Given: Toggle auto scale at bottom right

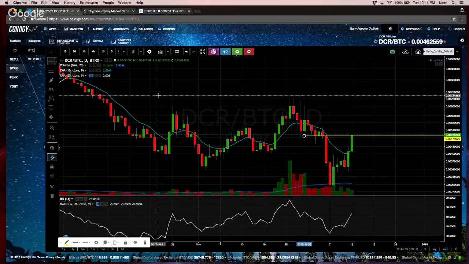Looking at the screenshot, I should pos(445,249).
